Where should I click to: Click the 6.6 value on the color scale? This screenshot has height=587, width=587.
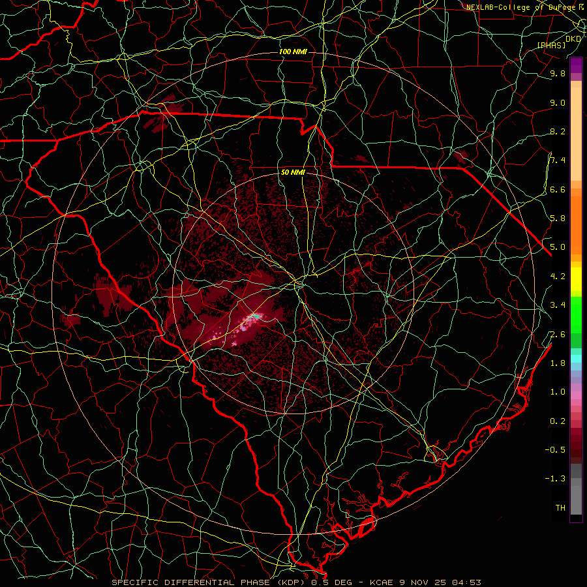(558, 189)
